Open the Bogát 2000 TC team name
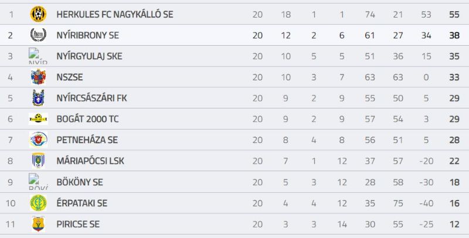 tap(87, 119)
